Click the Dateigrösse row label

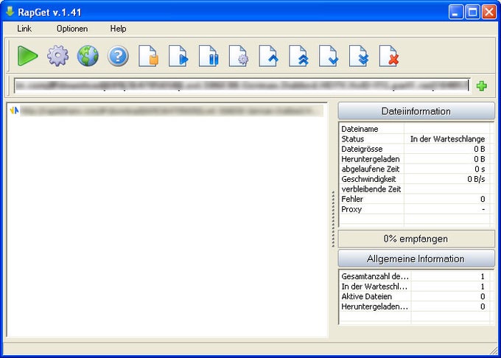coord(362,149)
